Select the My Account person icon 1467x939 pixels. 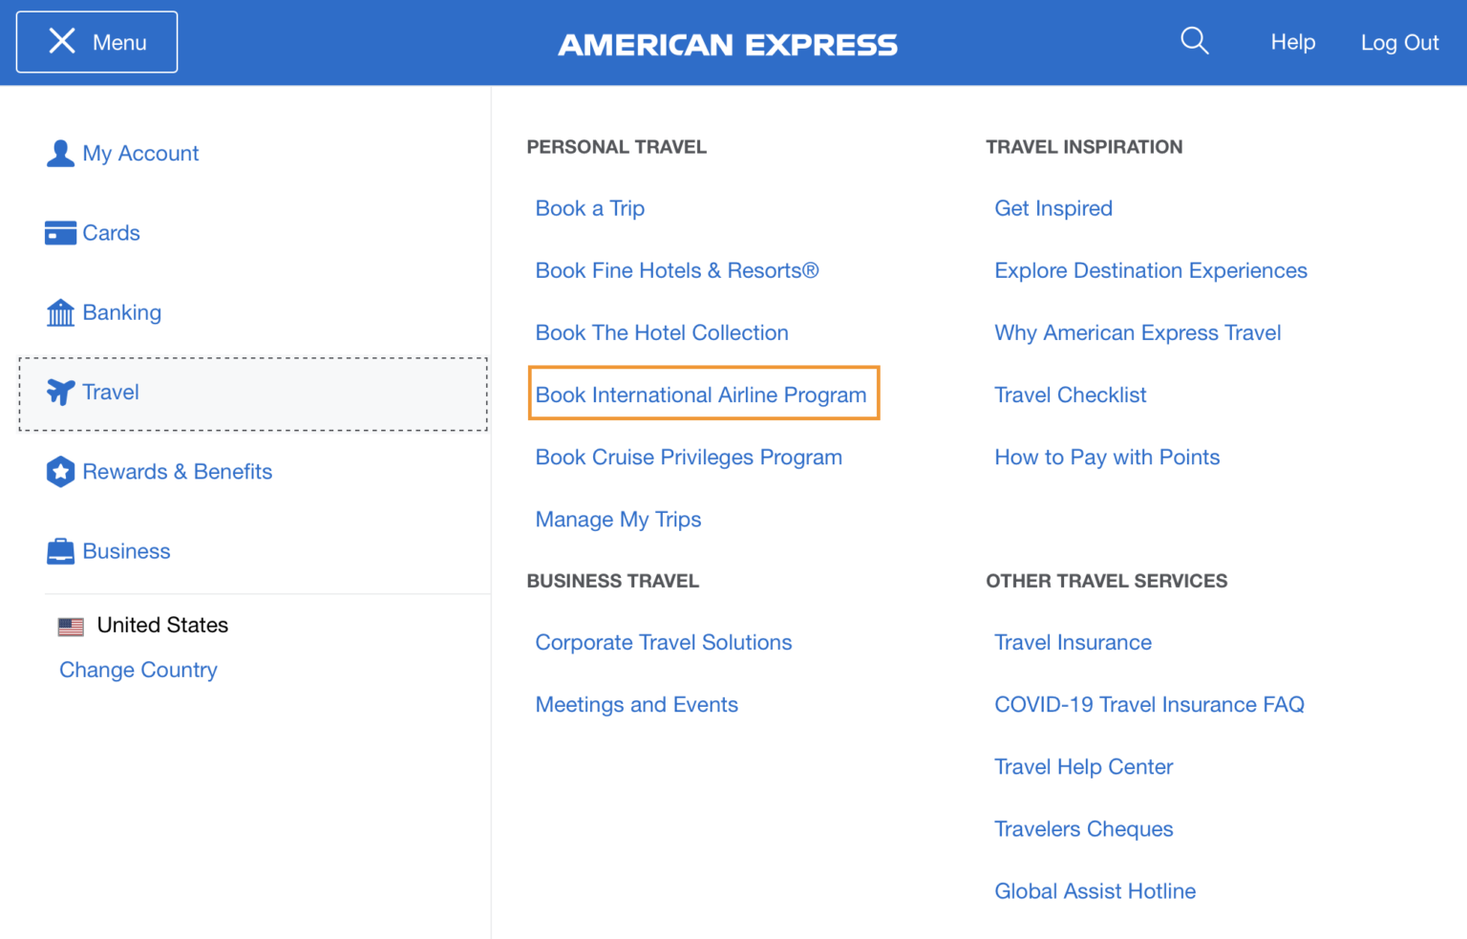click(x=60, y=153)
